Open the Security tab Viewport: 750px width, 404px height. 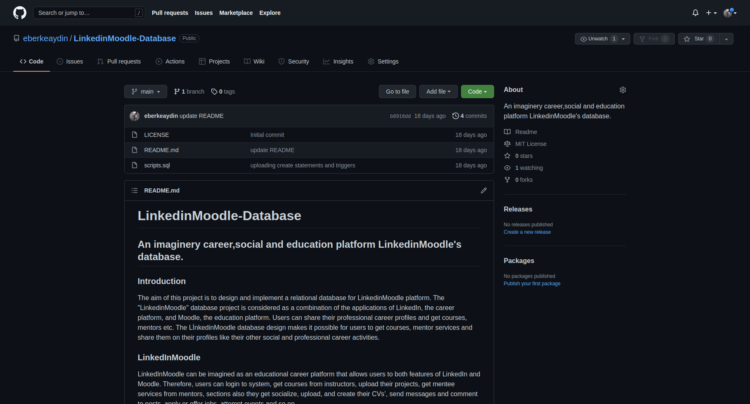coord(294,61)
